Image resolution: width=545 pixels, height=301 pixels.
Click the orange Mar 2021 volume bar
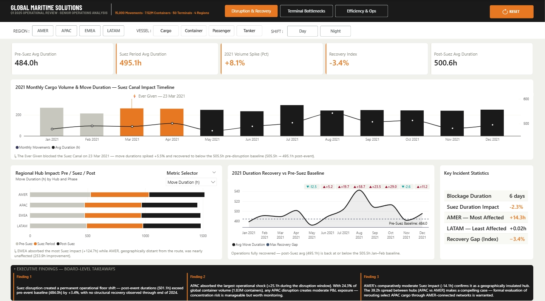132,122
